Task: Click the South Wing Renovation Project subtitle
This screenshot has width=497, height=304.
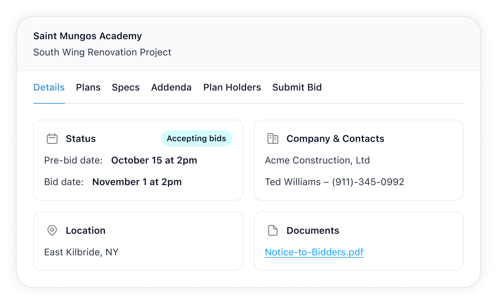Action: point(102,52)
